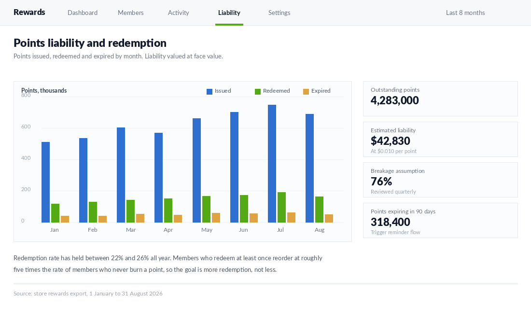Viewport: 531px width, 309px height.
Task: Go to the Activity tab
Action: pyautogui.click(x=179, y=13)
